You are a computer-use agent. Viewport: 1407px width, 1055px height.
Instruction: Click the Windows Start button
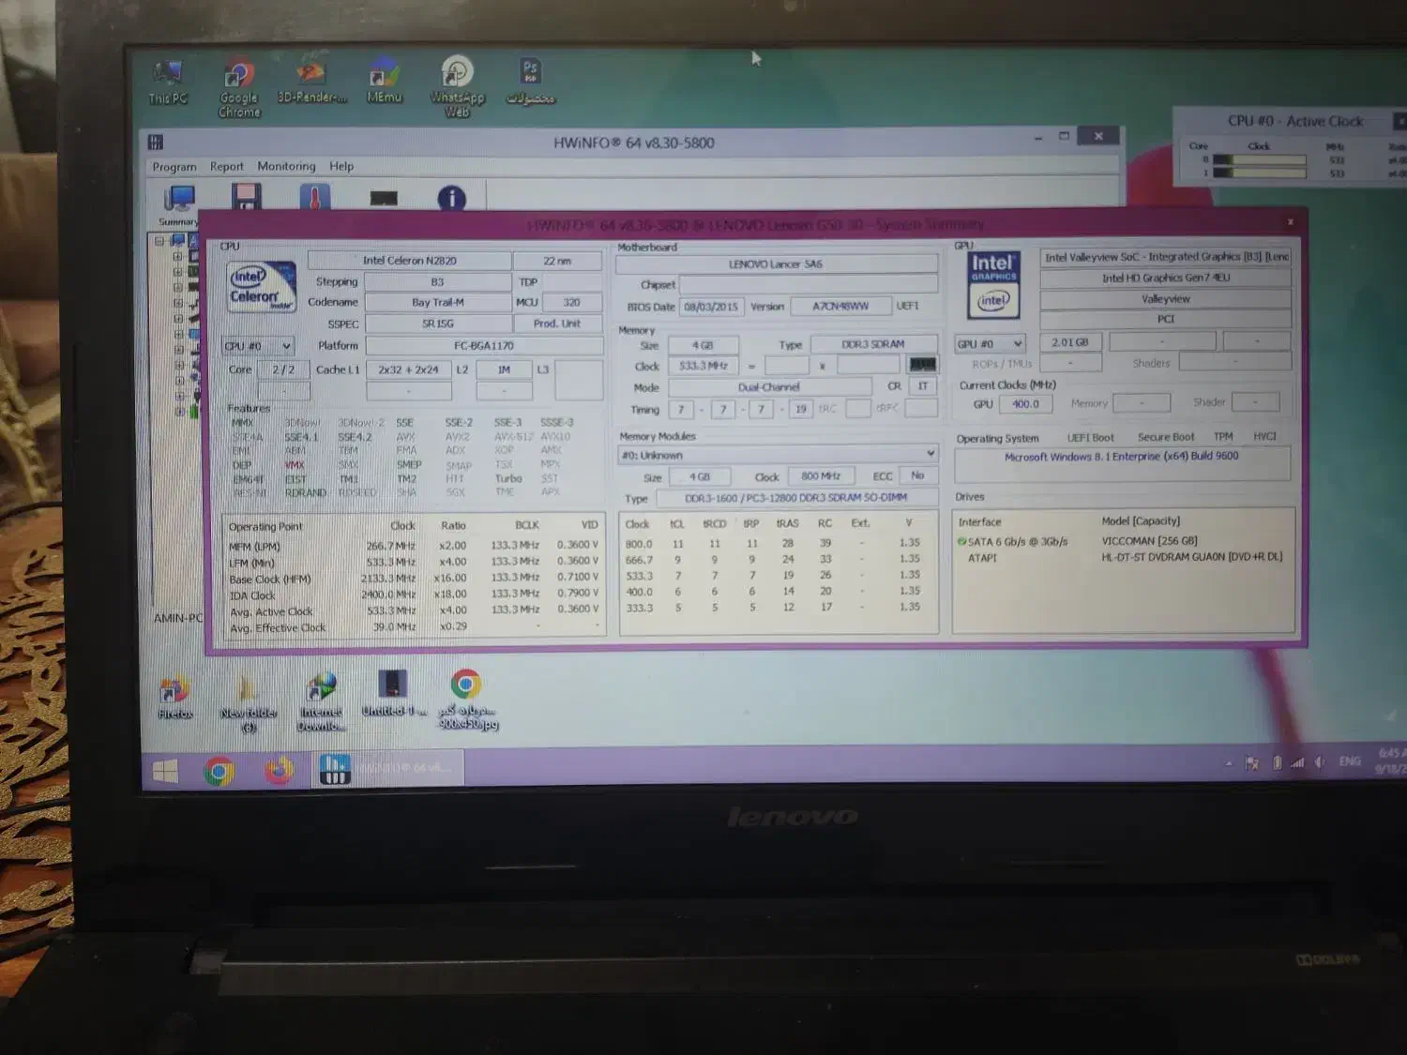(165, 771)
